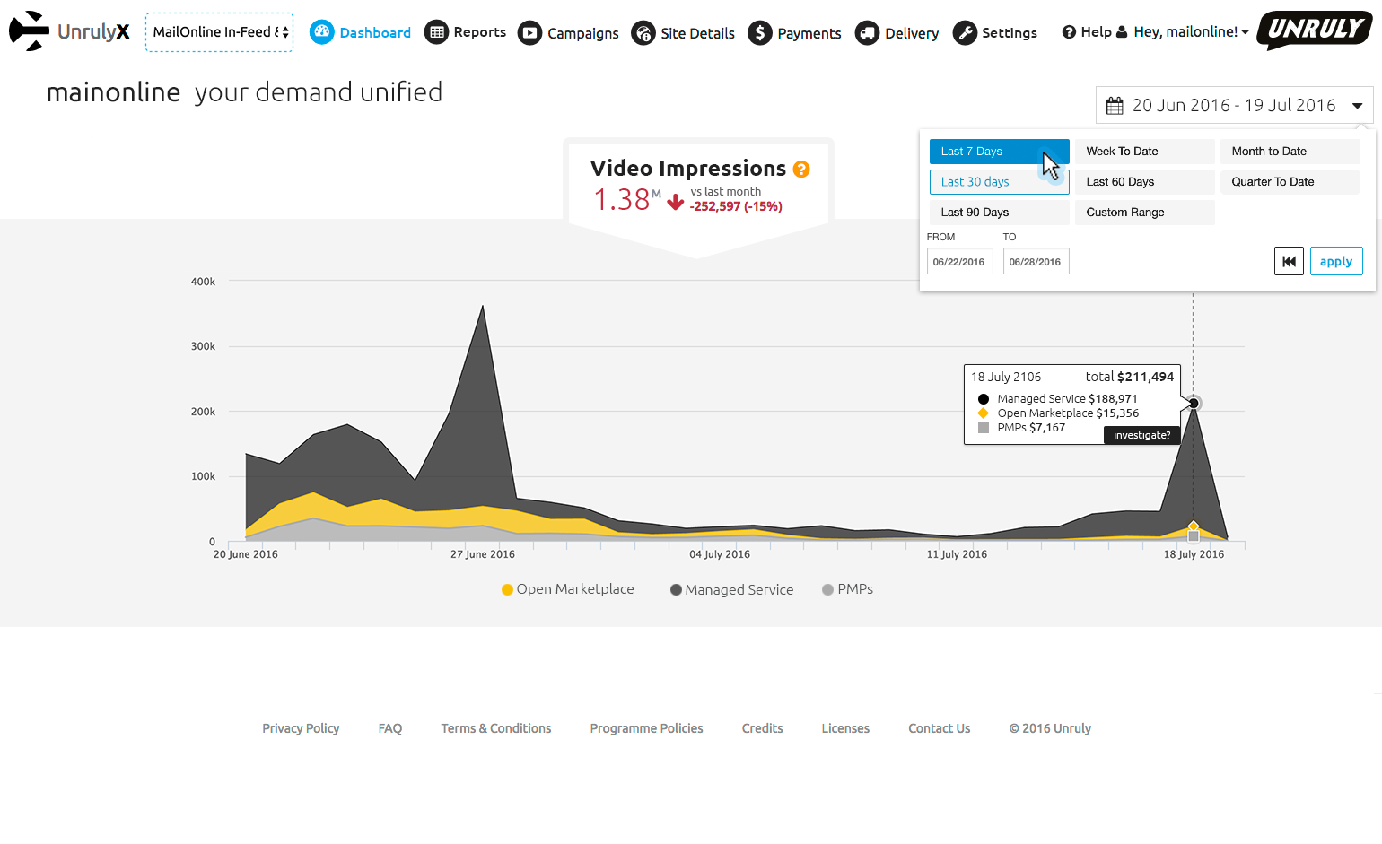Choose the Week To Date range
This screenshot has width=1382, height=844.
(1144, 152)
